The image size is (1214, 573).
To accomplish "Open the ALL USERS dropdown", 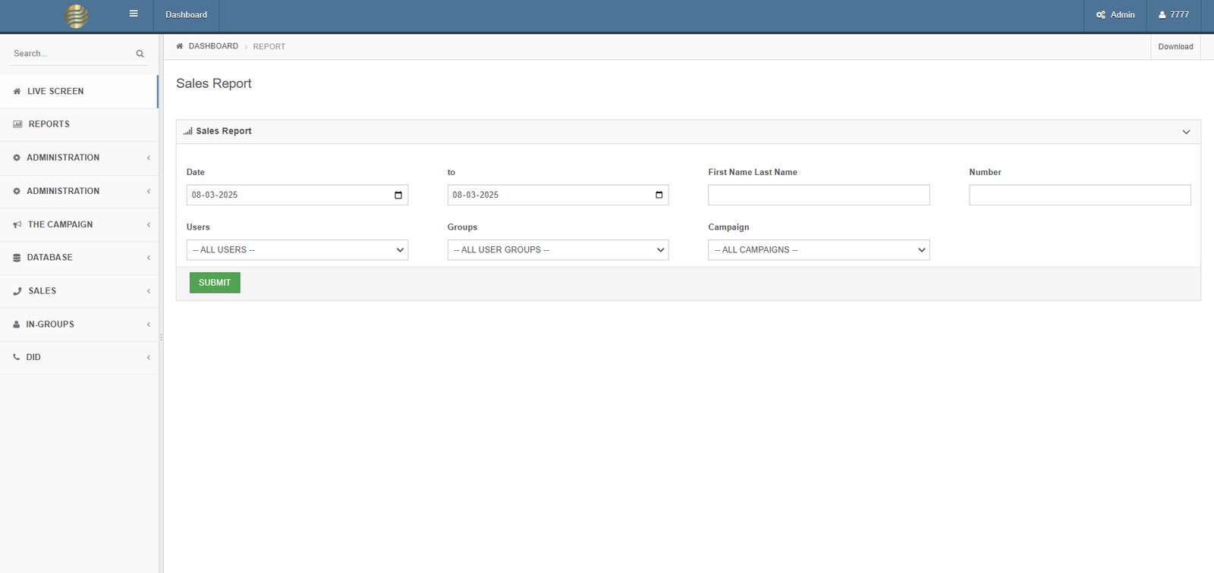I will point(297,250).
